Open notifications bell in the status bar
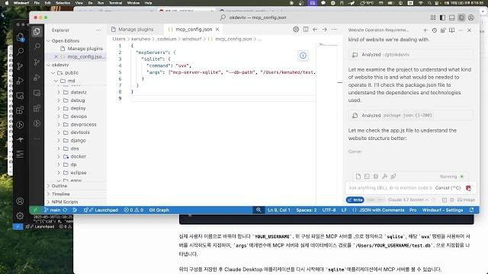Screen dimensions: 488x274 pos(472,210)
